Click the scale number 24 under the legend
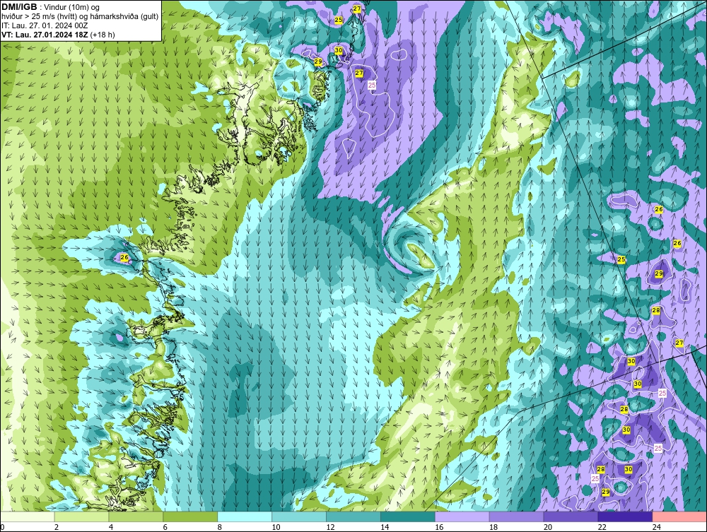 [x=657, y=527]
